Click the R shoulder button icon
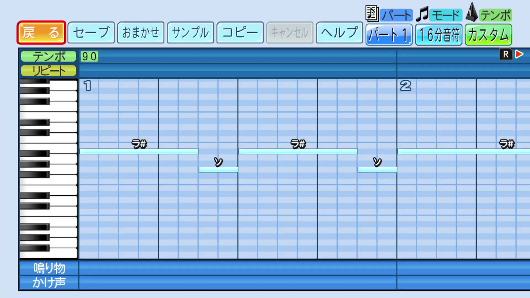The height and width of the screenshot is (298, 530). (x=506, y=54)
